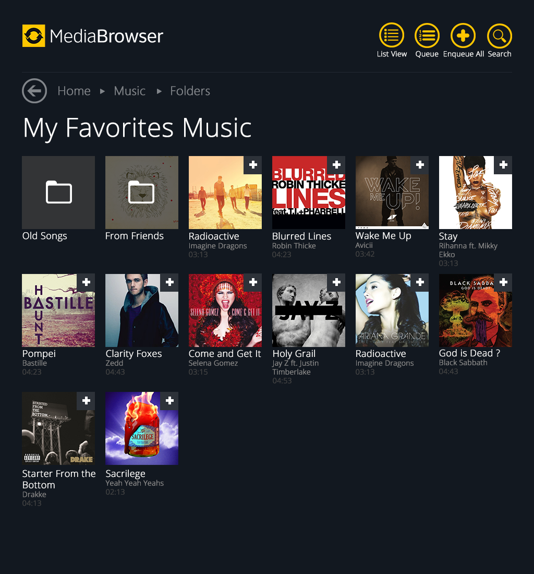
Task: Click the Wake Me Up song title
Action: click(x=383, y=236)
